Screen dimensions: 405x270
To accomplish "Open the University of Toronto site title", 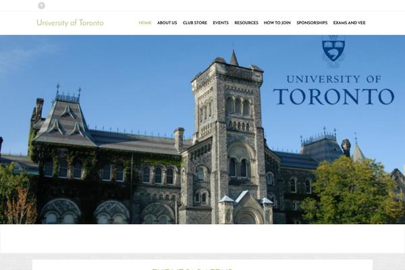I will point(70,23).
